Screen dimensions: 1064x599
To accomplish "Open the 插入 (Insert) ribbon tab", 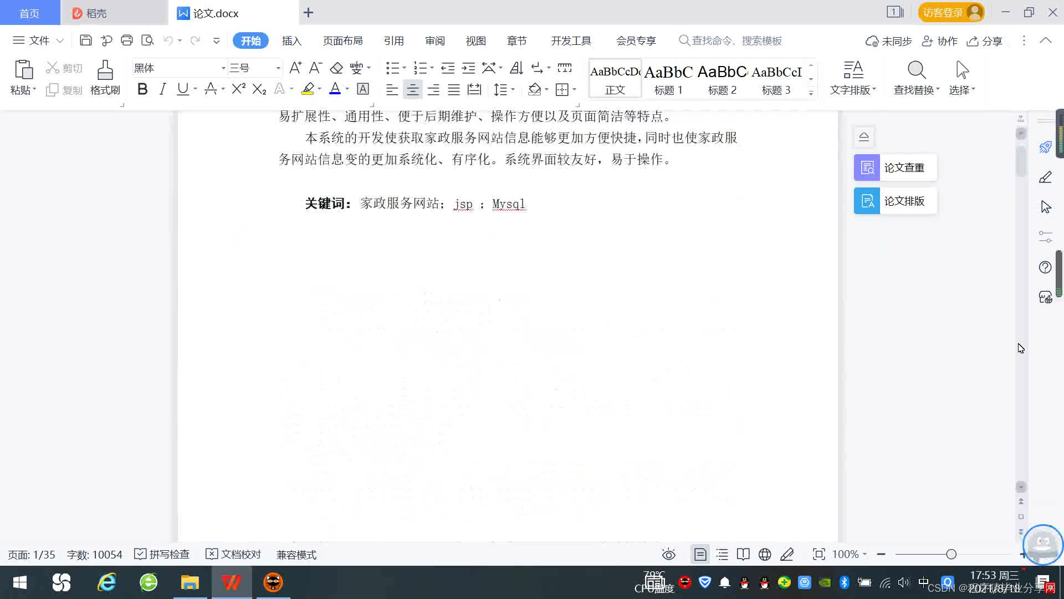I will pos(291,41).
